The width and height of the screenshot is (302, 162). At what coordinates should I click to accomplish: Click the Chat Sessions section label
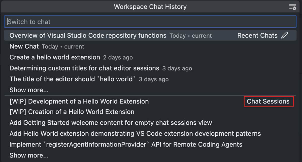(269, 101)
